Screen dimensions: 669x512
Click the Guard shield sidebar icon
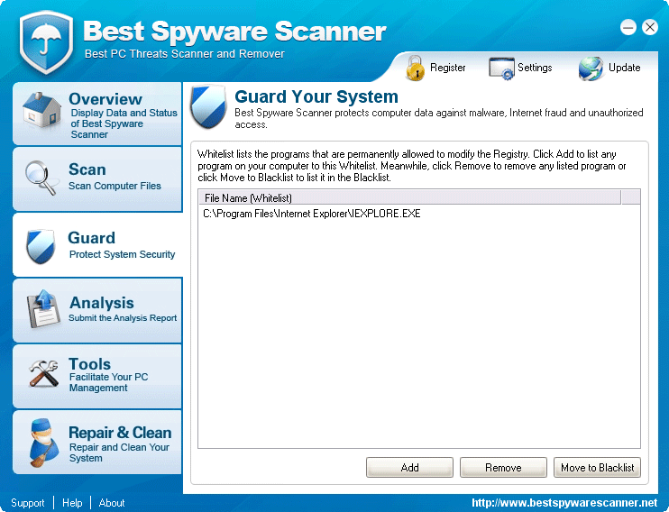(41, 246)
